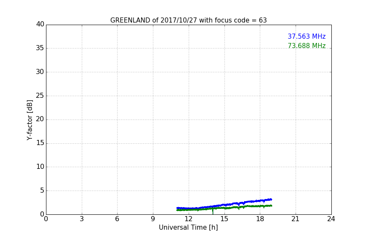Click the x-axis tick label 15
The height and width of the screenshot is (245, 368).
[x=224, y=219]
